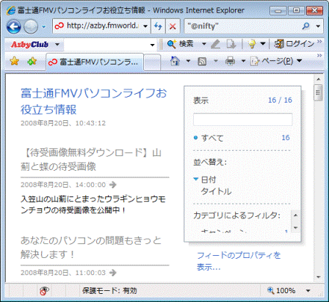Open the あなたのパソコンの問題もきっと解決します article

tap(91, 247)
